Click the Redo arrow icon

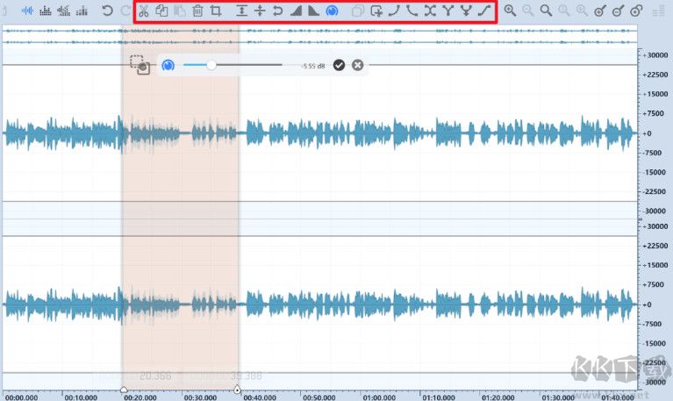coord(125,11)
